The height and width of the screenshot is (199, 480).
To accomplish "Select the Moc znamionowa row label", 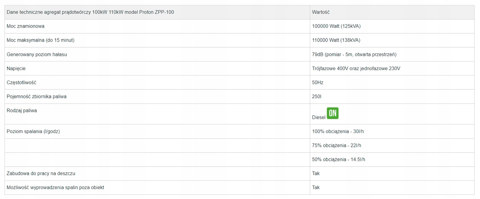I will pyautogui.click(x=25, y=26).
